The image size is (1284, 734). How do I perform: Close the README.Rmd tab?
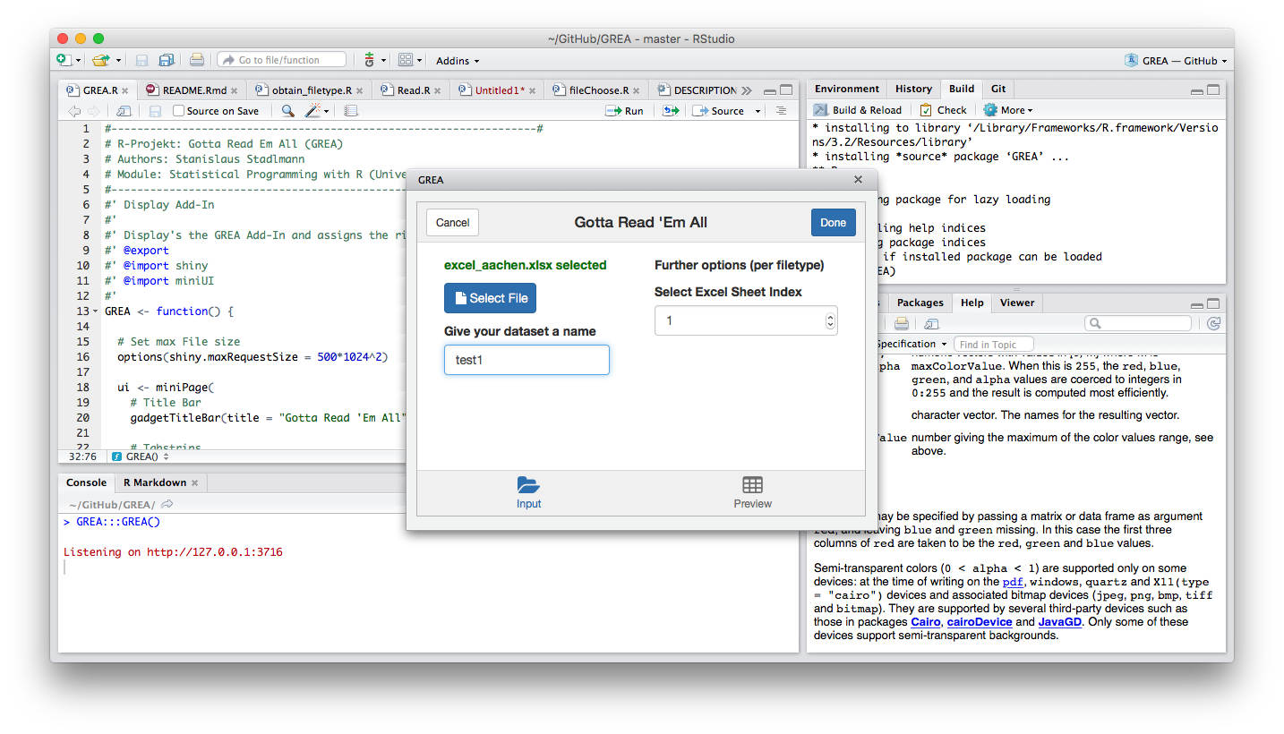coord(235,91)
